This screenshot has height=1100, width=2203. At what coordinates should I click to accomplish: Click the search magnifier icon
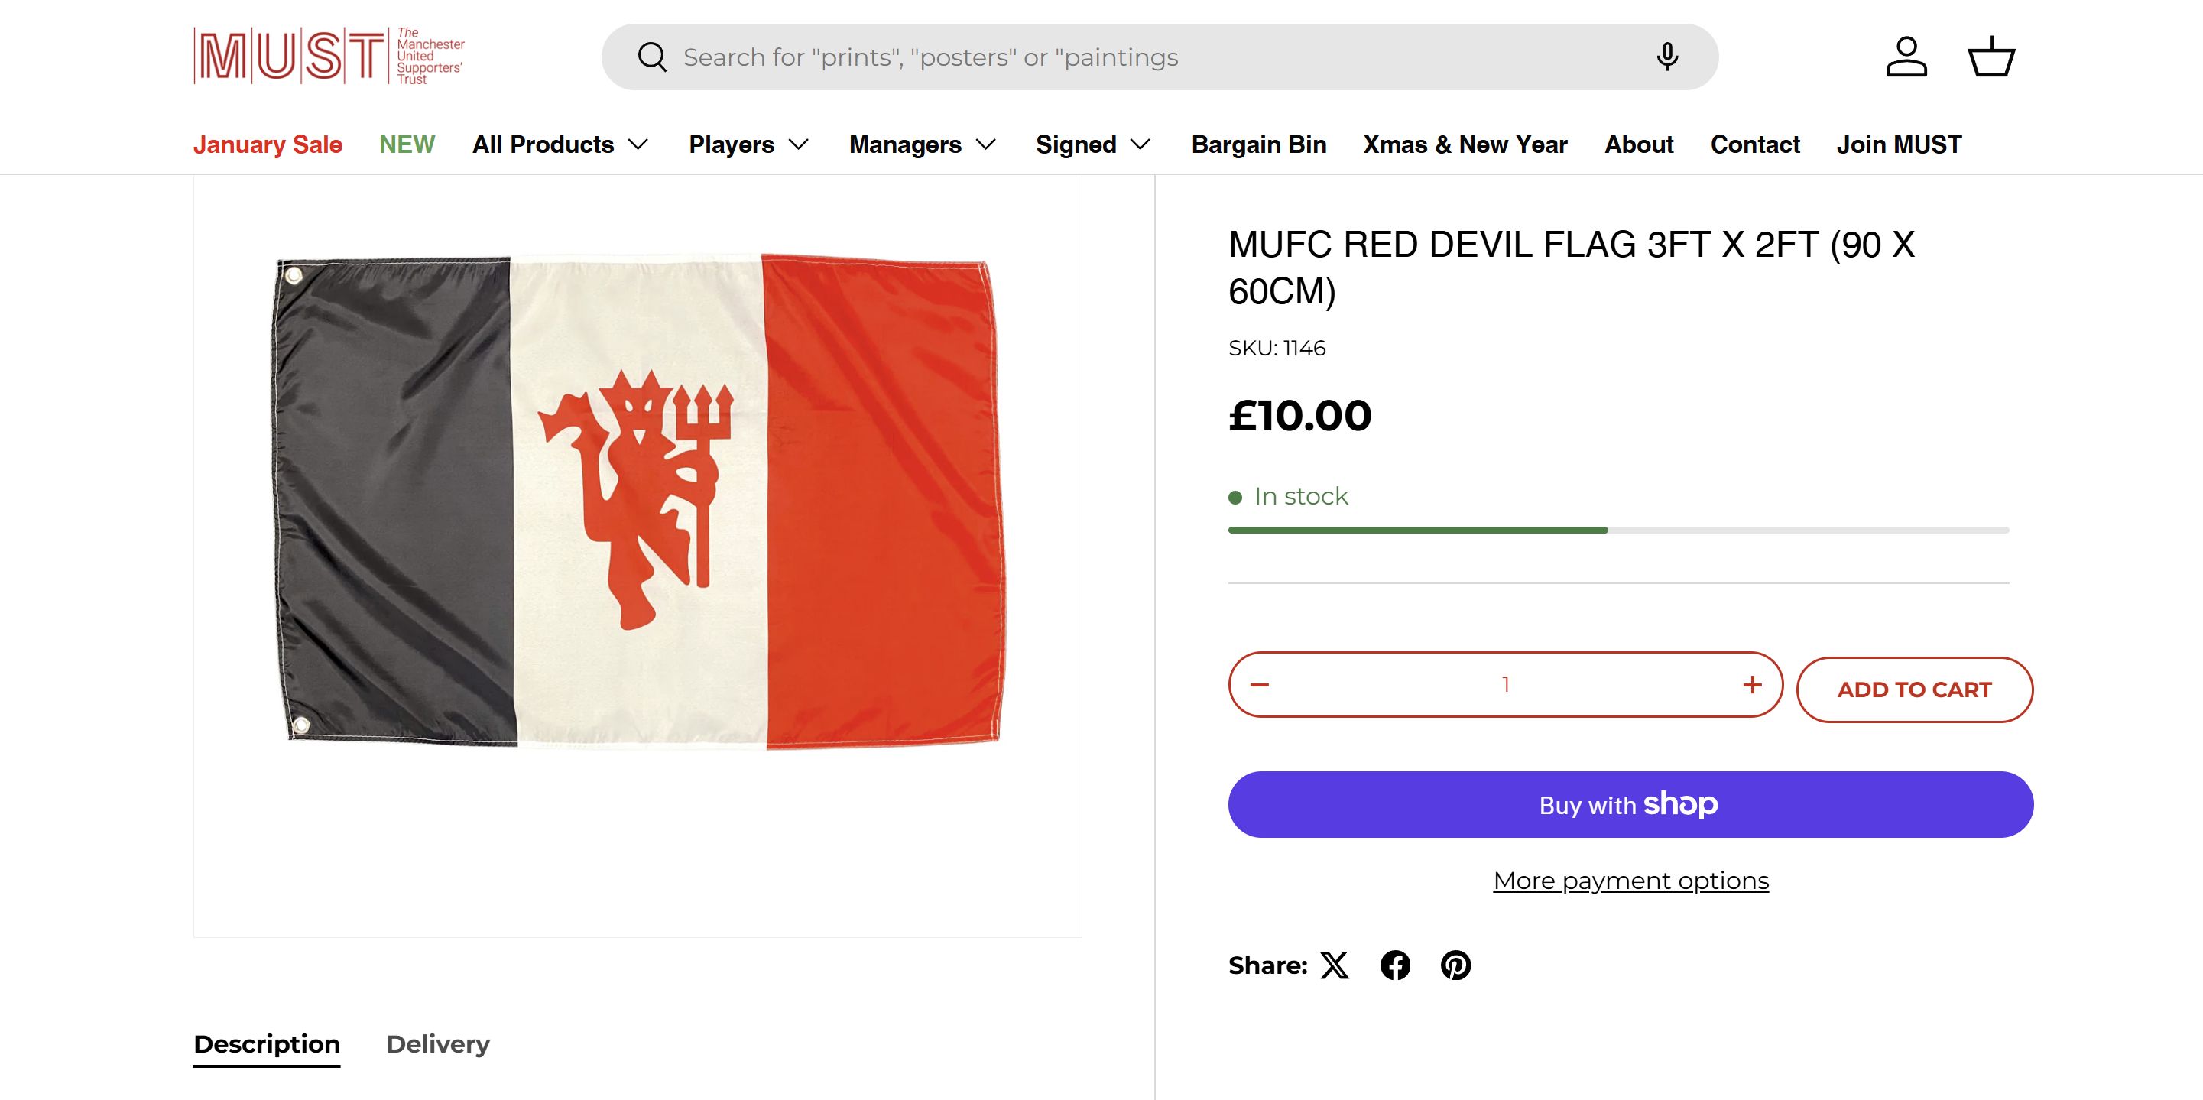(x=652, y=57)
